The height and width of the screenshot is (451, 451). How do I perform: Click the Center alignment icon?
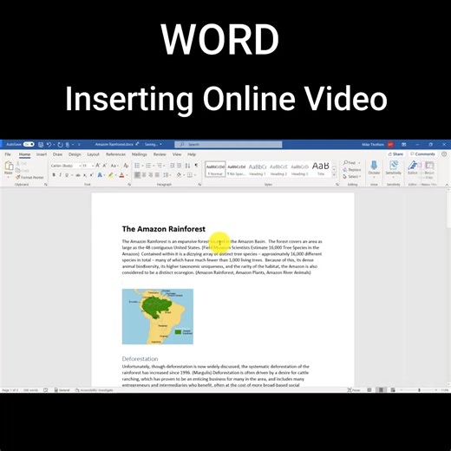click(x=144, y=175)
